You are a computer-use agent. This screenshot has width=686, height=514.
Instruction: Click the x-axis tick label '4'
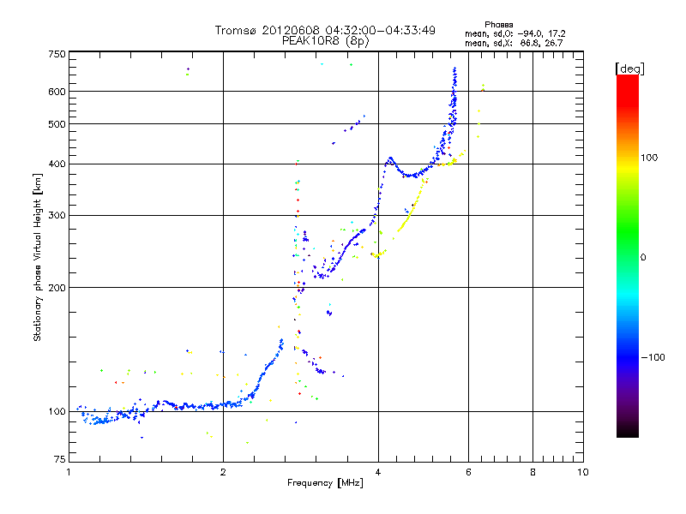pos(378,473)
